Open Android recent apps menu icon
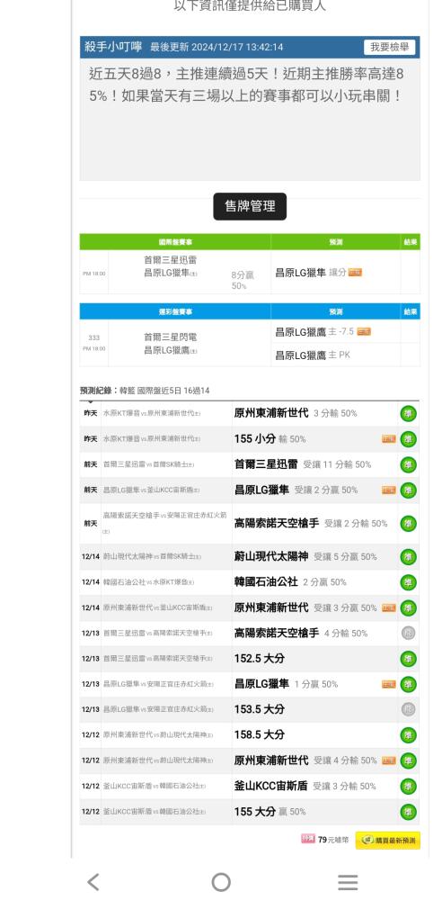Viewport: 442px width, 900px height. 348,882
